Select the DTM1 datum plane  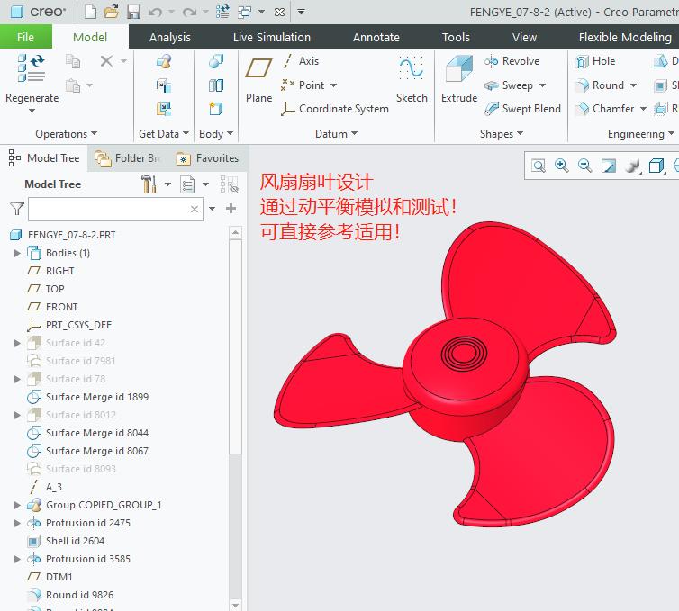pyautogui.click(x=50, y=577)
